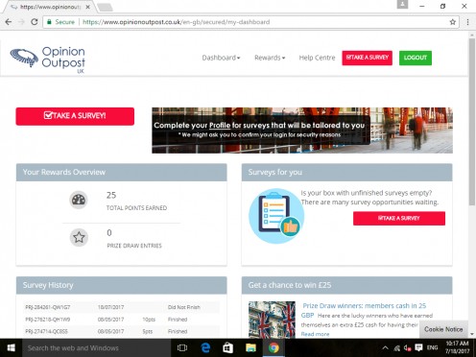Click the green Logout button

tap(416, 58)
